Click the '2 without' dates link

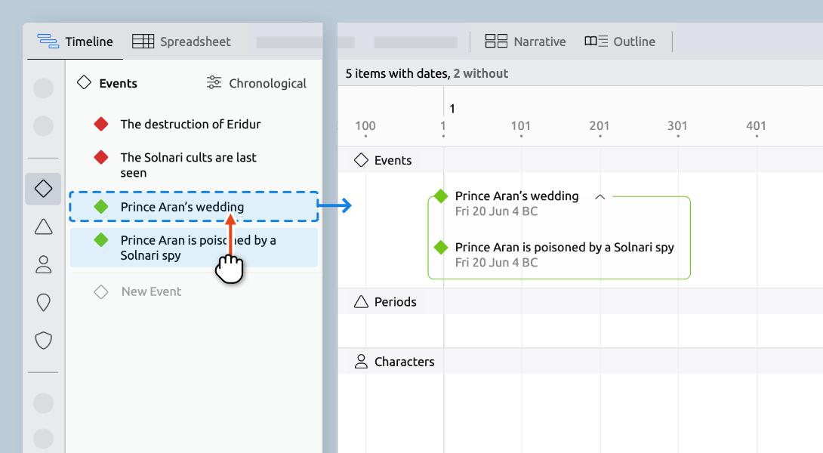point(481,73)
